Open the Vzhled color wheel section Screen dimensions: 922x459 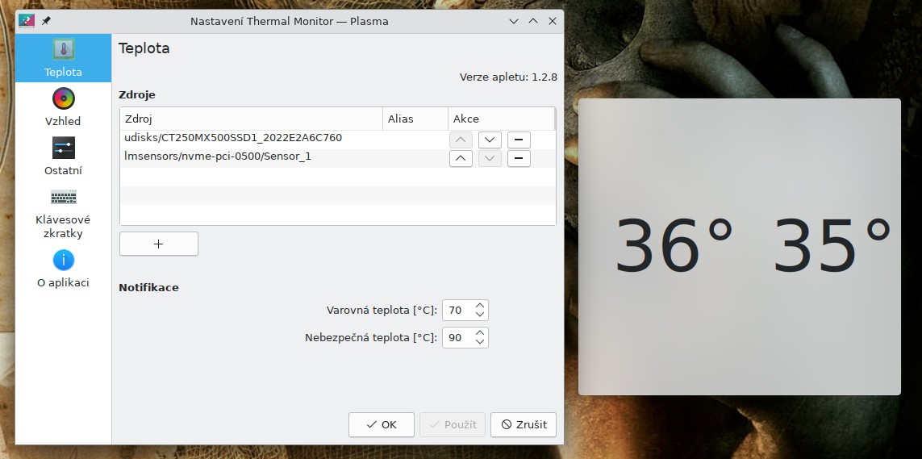coord(63,107)
